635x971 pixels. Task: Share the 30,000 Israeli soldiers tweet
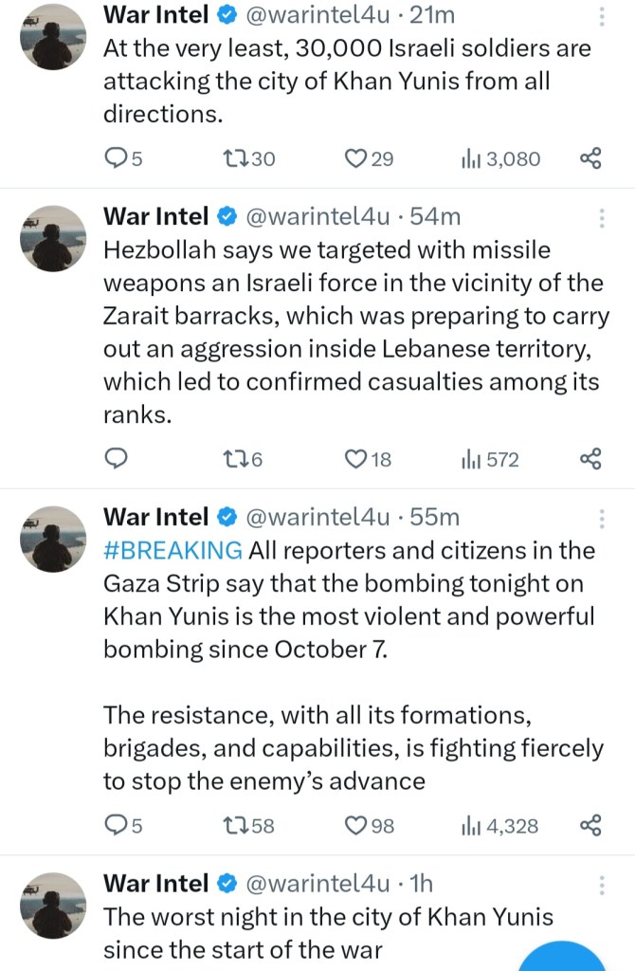click(x=590, y=158)
